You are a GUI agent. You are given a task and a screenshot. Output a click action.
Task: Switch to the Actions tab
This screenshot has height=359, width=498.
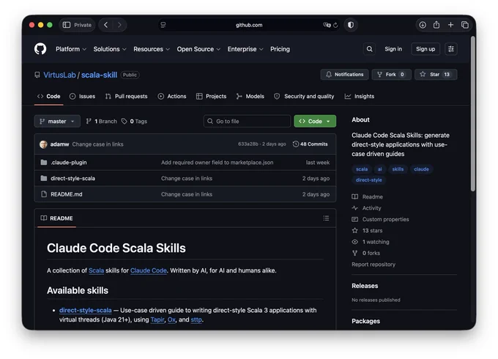point(172,96)
